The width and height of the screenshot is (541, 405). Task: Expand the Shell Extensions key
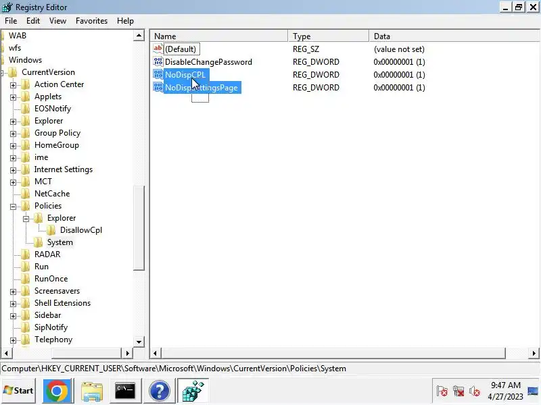[x=13, y=304]
